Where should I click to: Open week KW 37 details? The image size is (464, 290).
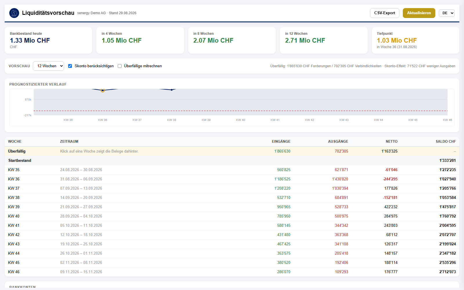[x=232, y=188]
